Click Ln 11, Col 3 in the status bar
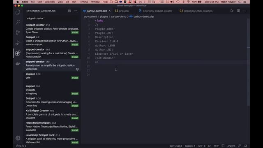263x148 pixels. point(176,146)
